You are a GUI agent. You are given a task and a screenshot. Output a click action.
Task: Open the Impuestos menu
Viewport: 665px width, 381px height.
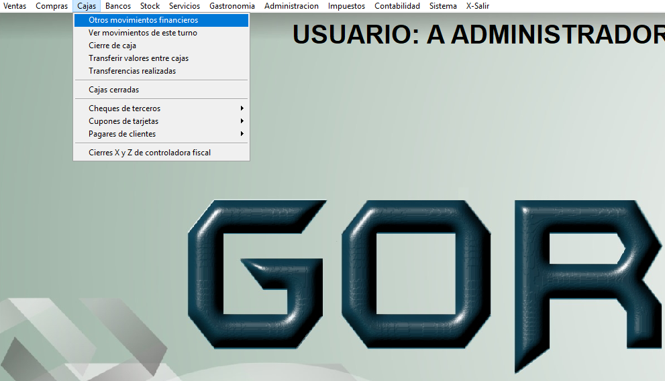click(346, 6)
